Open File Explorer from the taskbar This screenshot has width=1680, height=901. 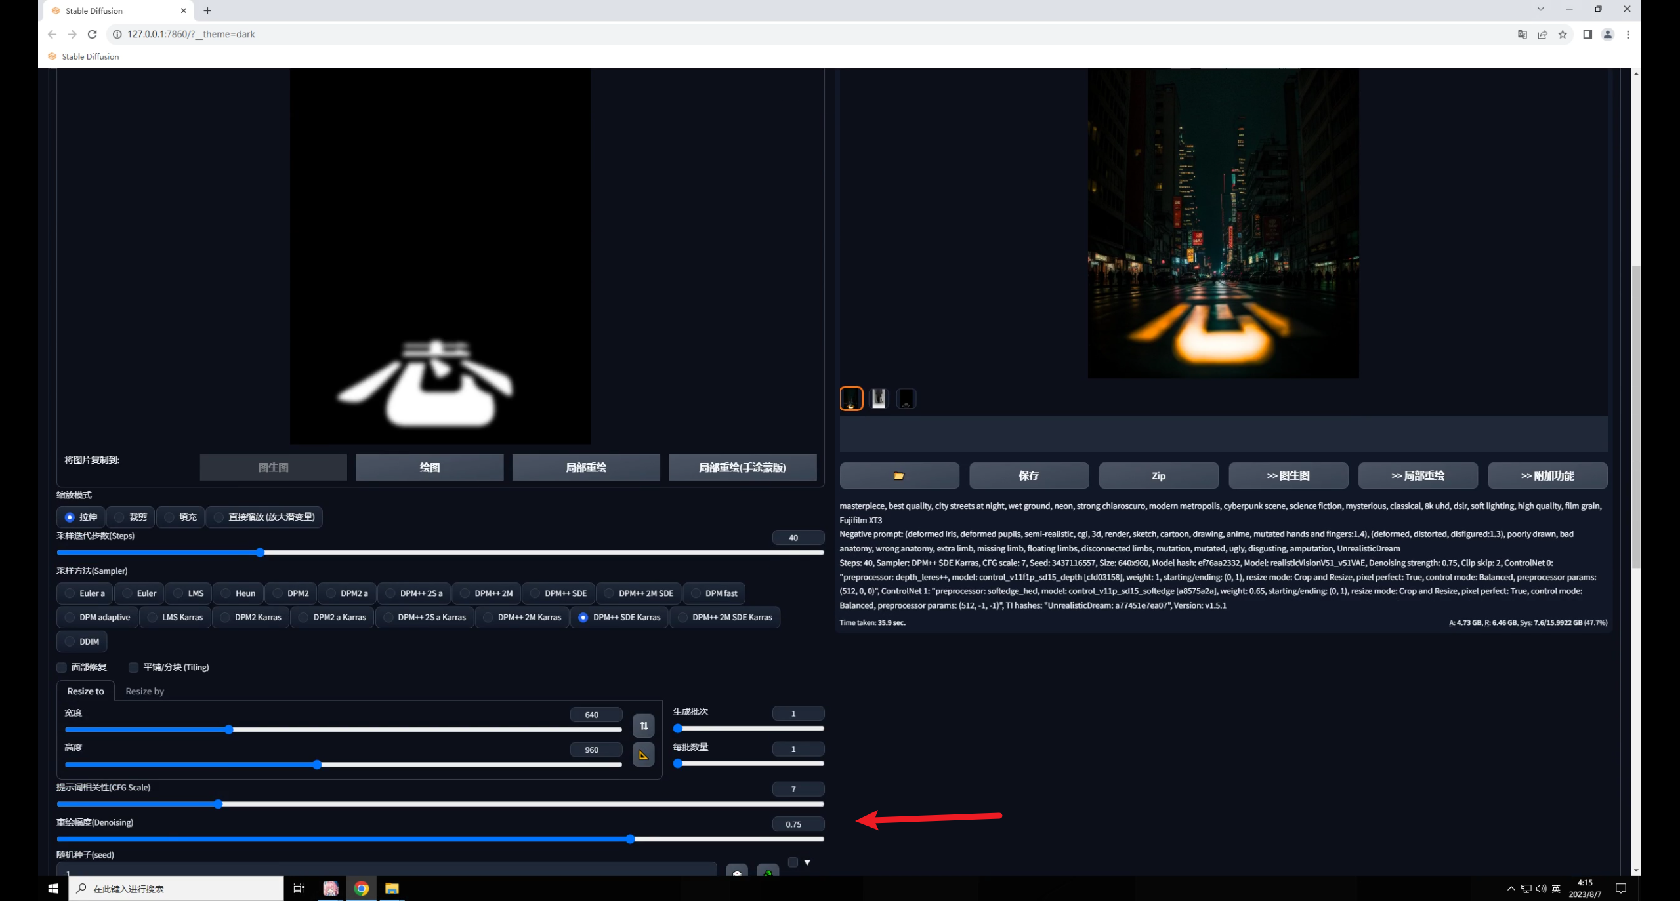392,889
